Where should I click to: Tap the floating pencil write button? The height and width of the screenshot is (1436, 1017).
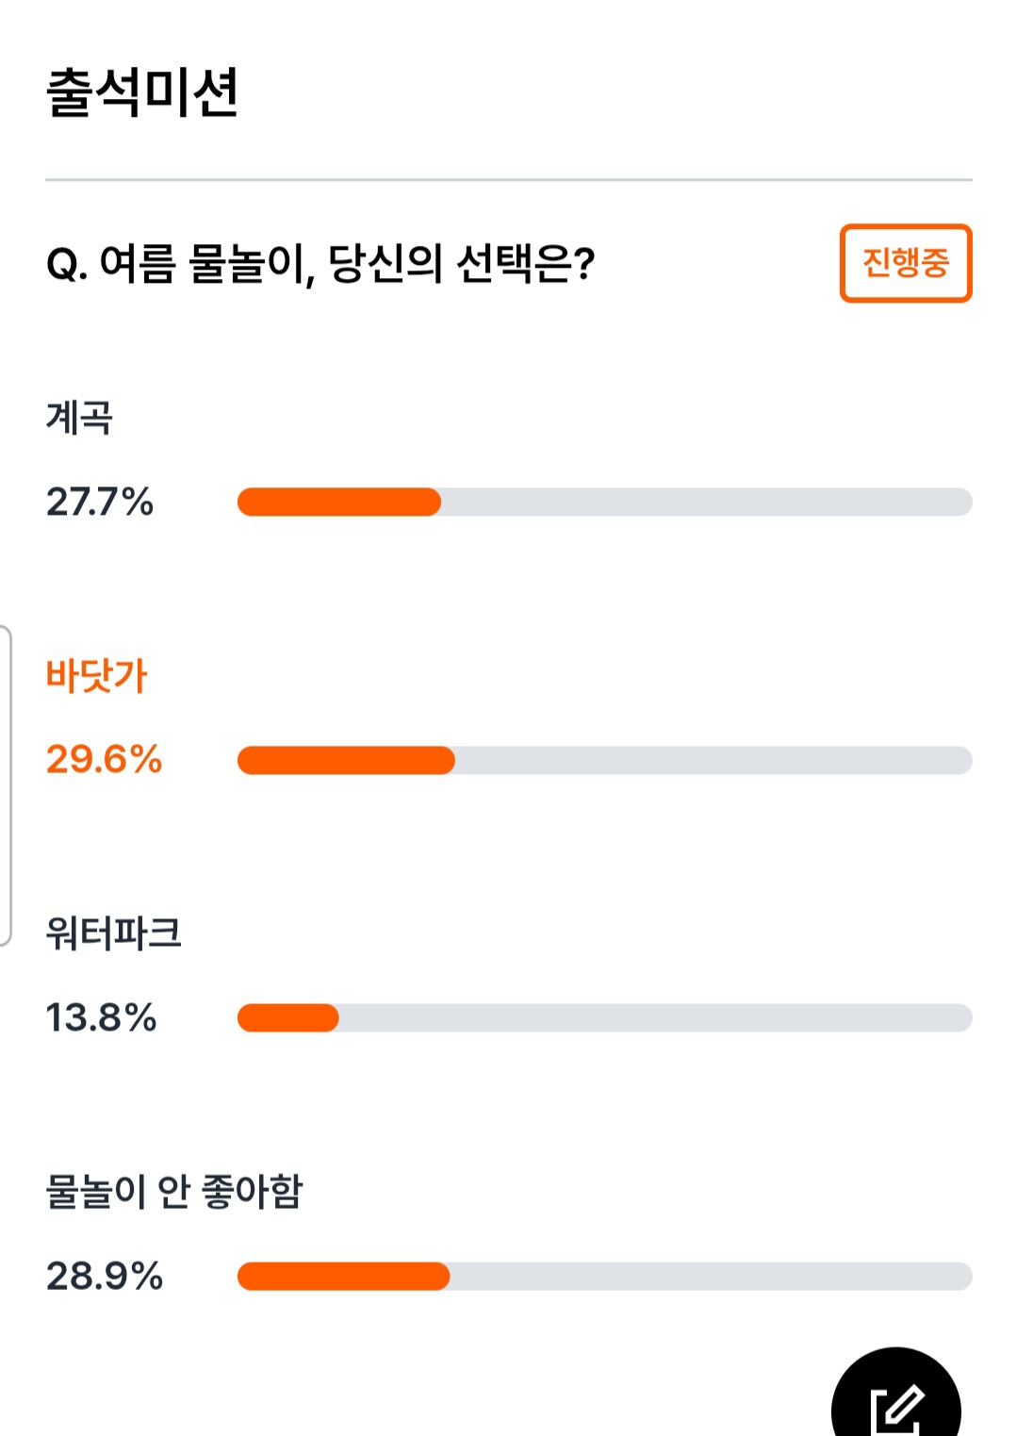tap(895, 1394)
